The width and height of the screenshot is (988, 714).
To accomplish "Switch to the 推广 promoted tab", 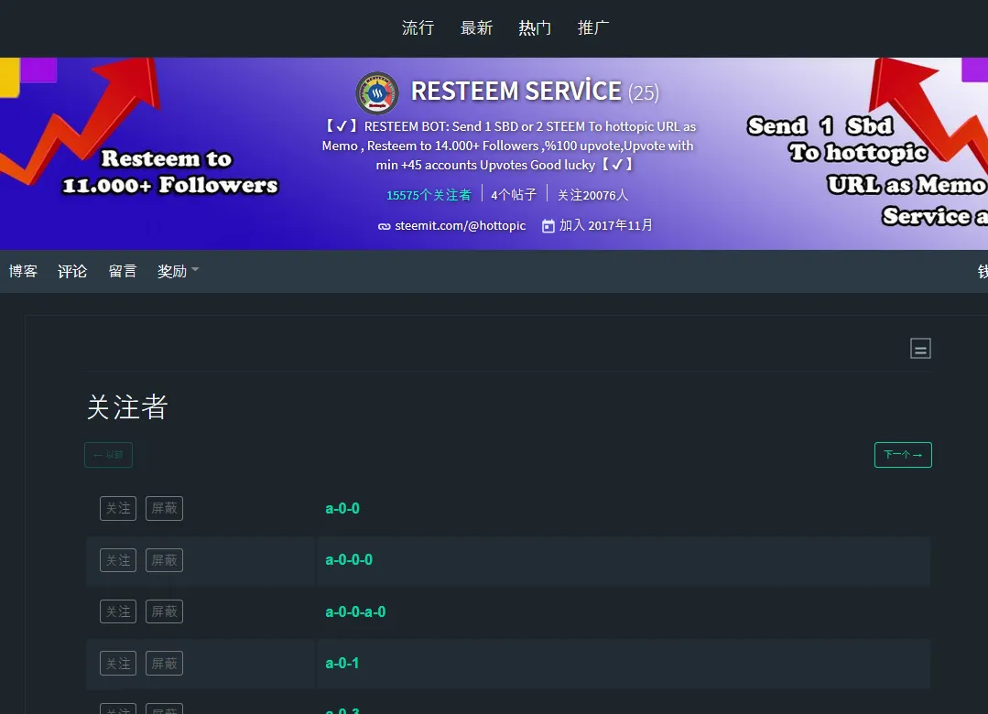I will pyautogui.click(x=593, y=27).
